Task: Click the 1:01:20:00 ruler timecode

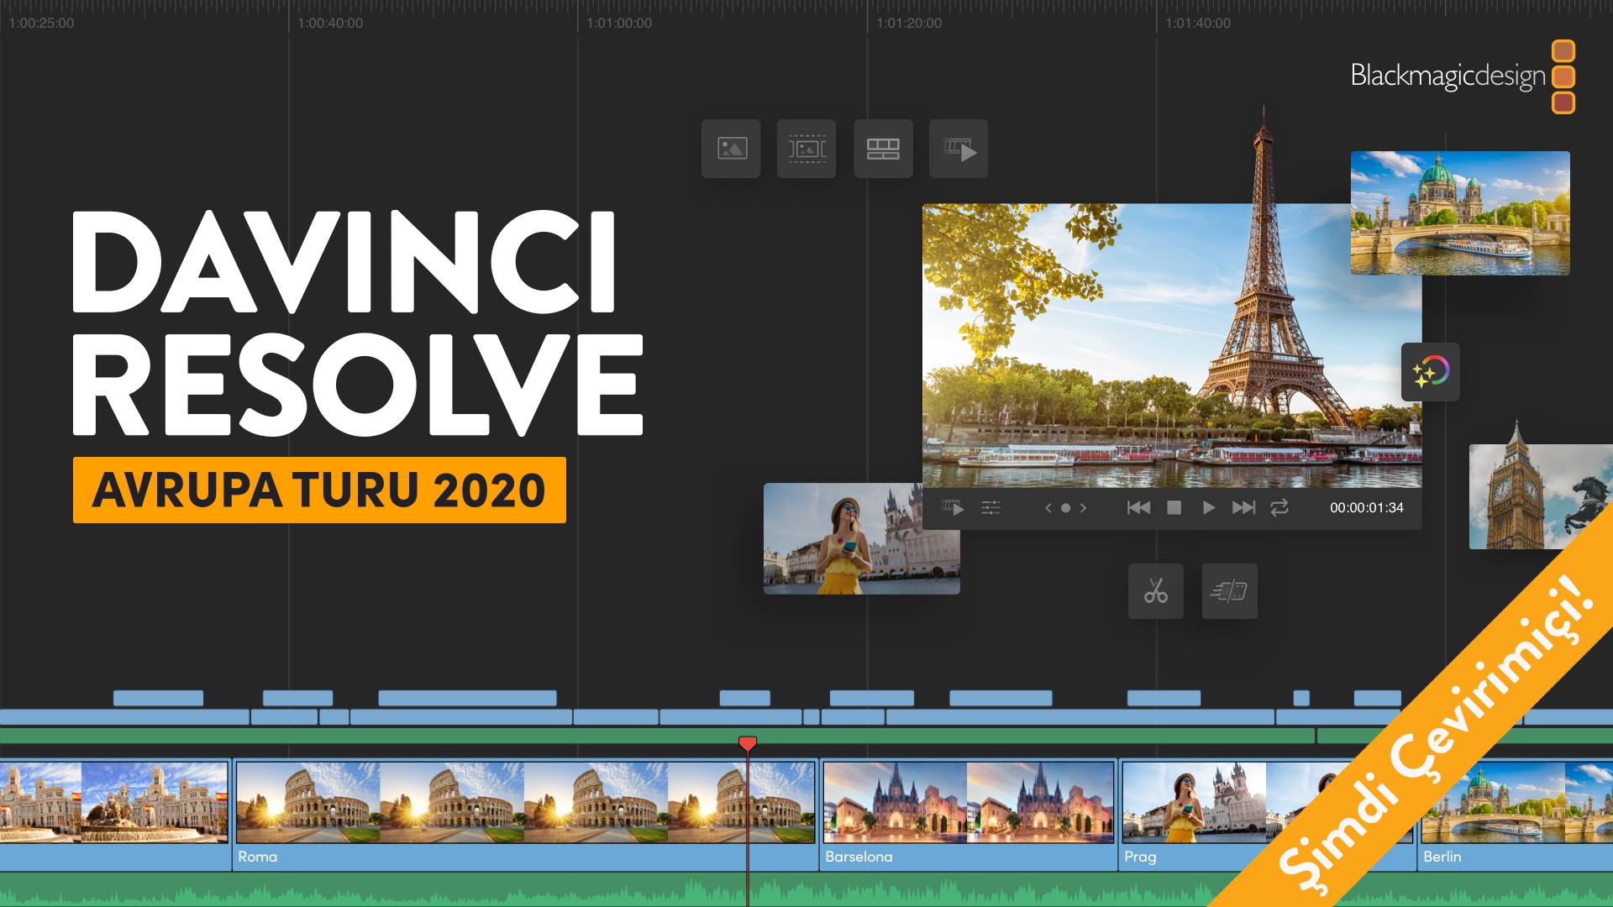Action: 909,23
